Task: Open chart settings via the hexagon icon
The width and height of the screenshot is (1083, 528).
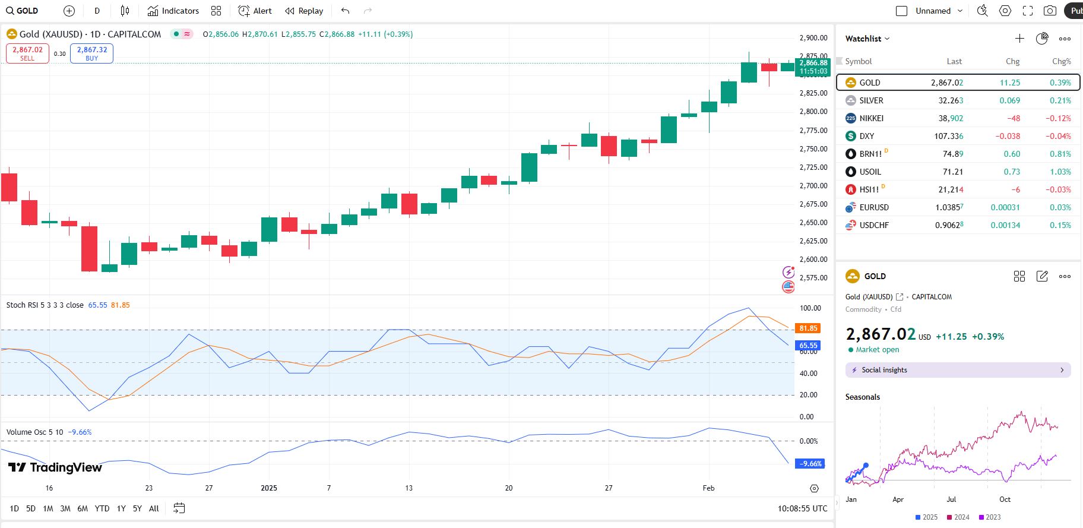Action: [1005, 11]
